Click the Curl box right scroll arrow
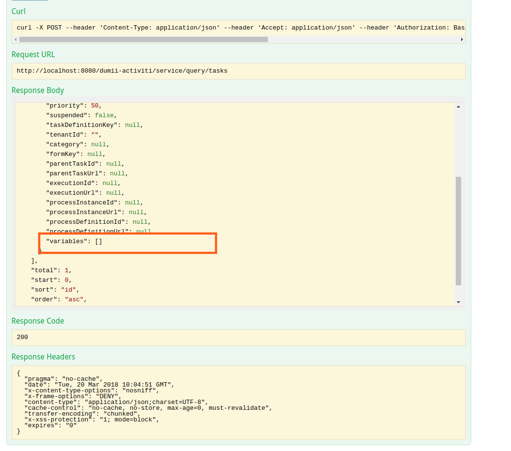This screenshot has width=511, height=451. tap(462, 39)
